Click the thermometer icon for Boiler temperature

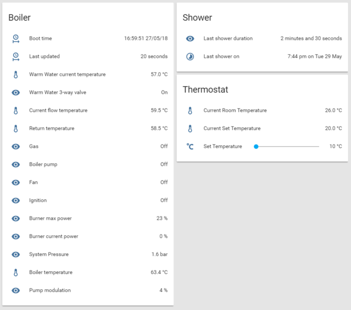point(15,272)
